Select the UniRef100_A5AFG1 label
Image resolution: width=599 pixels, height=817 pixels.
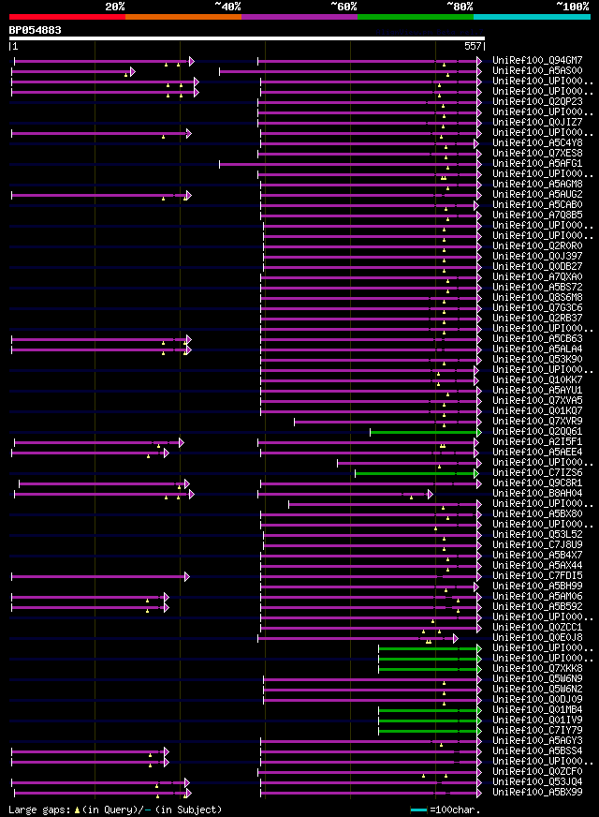click(x=537, y=163)
